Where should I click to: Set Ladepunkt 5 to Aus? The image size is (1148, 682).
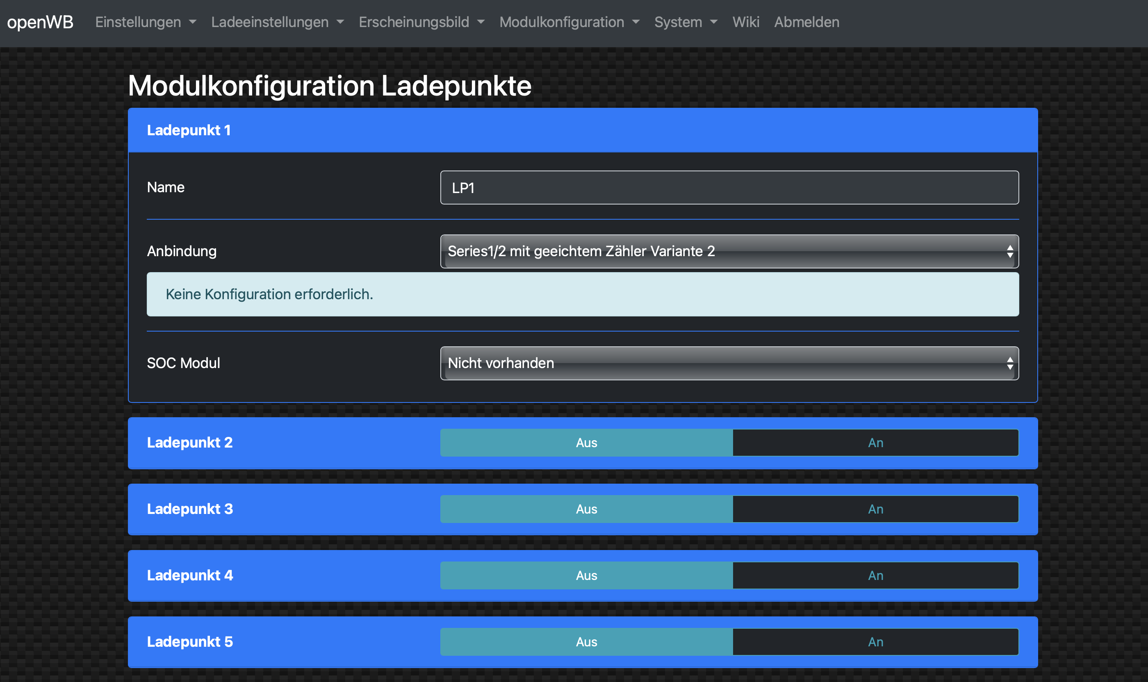click(x=586, y=641)
